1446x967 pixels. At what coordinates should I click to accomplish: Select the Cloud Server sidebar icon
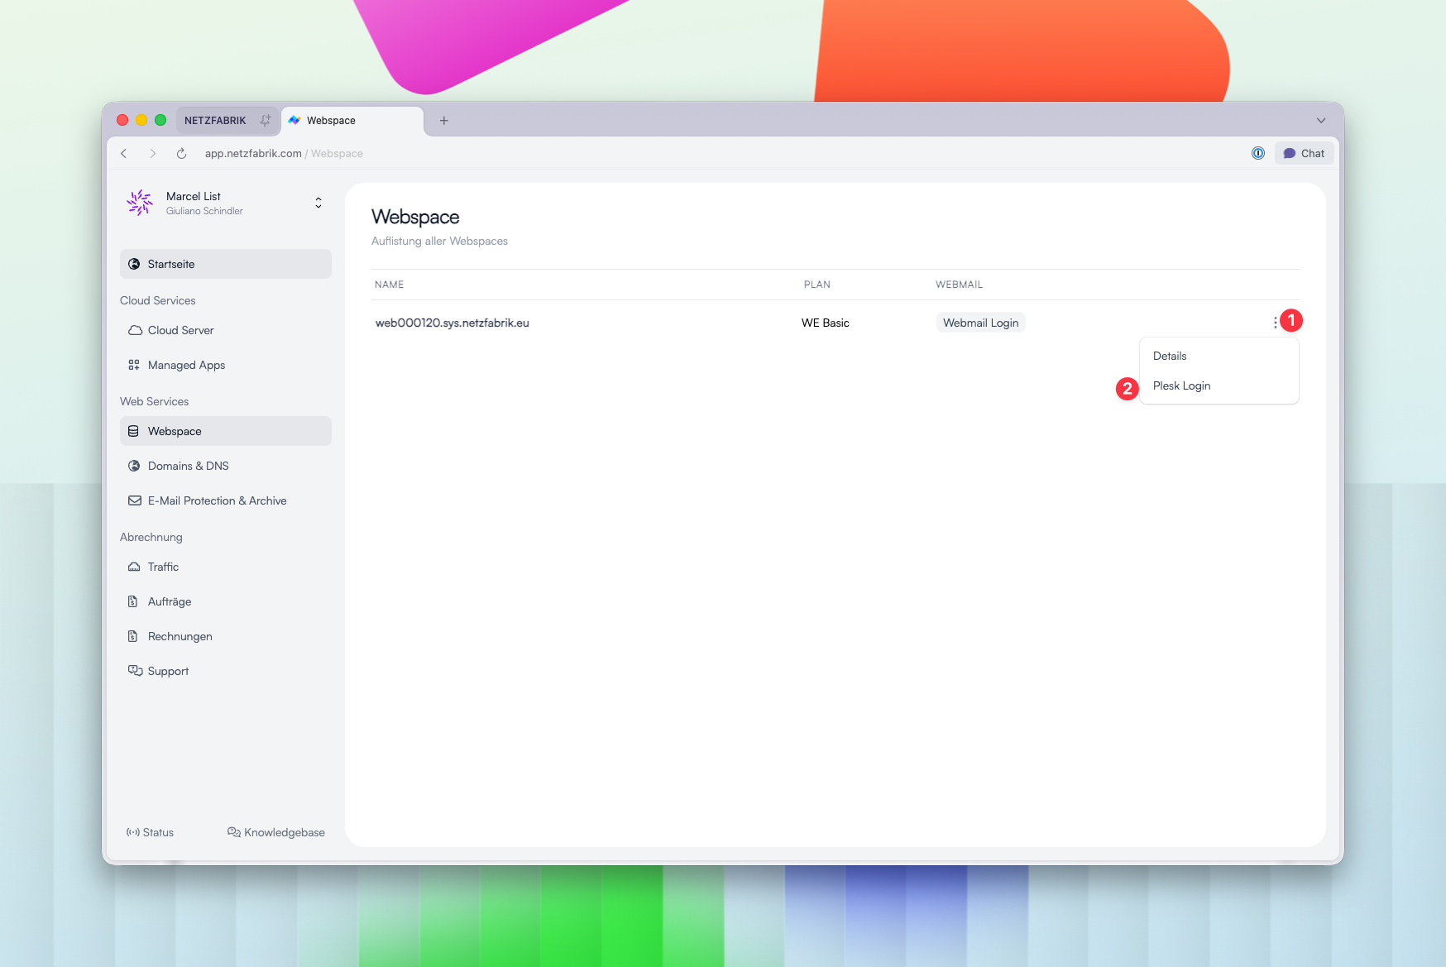[x=136, y=330]
